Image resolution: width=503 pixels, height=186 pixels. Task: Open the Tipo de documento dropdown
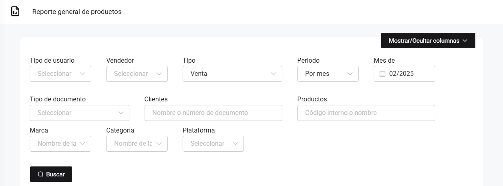pyautogui.click(x=79, y=113)
